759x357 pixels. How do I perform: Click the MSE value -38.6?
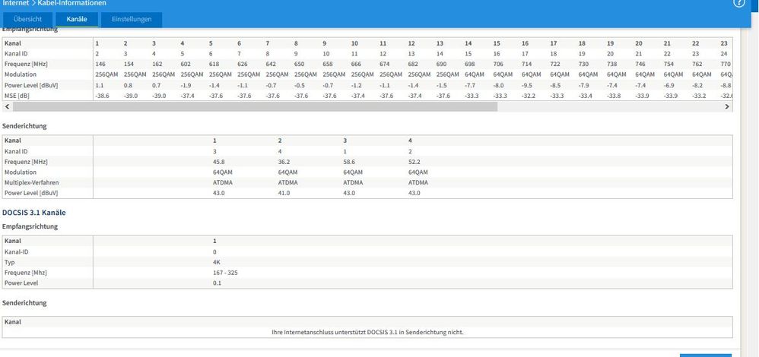[103, 96]
